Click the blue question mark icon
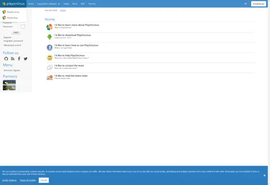The image size is (270, 185). [49, 47]
